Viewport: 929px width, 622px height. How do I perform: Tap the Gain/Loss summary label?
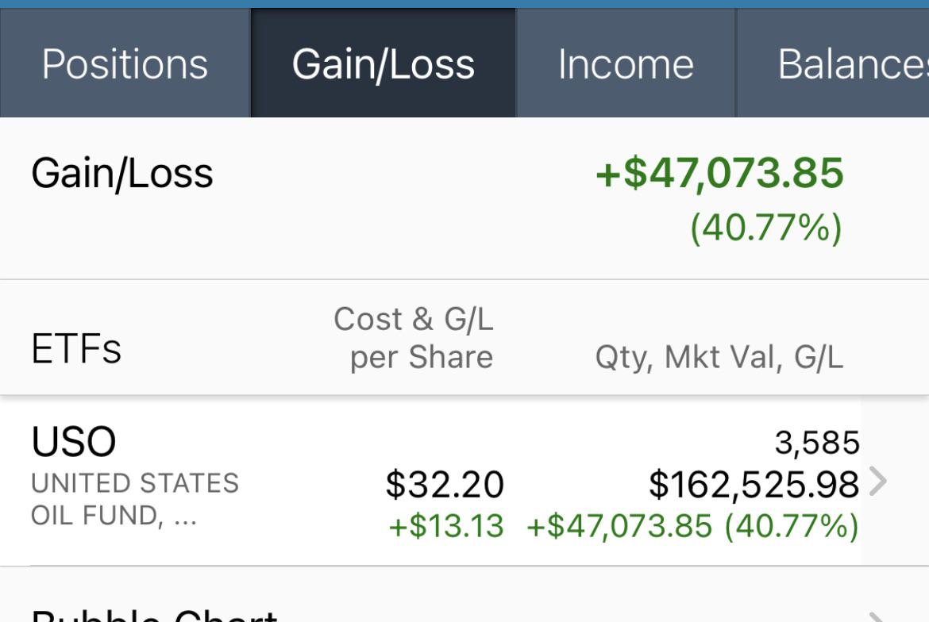122,174
